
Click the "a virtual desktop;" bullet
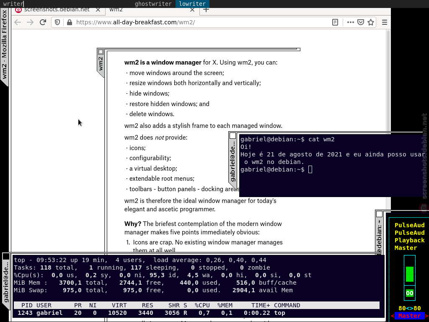(153, 169)
